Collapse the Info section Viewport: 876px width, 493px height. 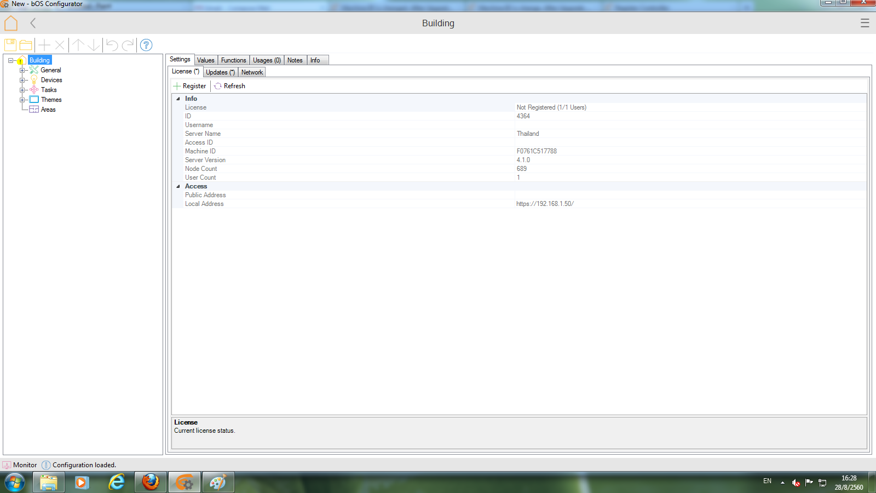178,99
